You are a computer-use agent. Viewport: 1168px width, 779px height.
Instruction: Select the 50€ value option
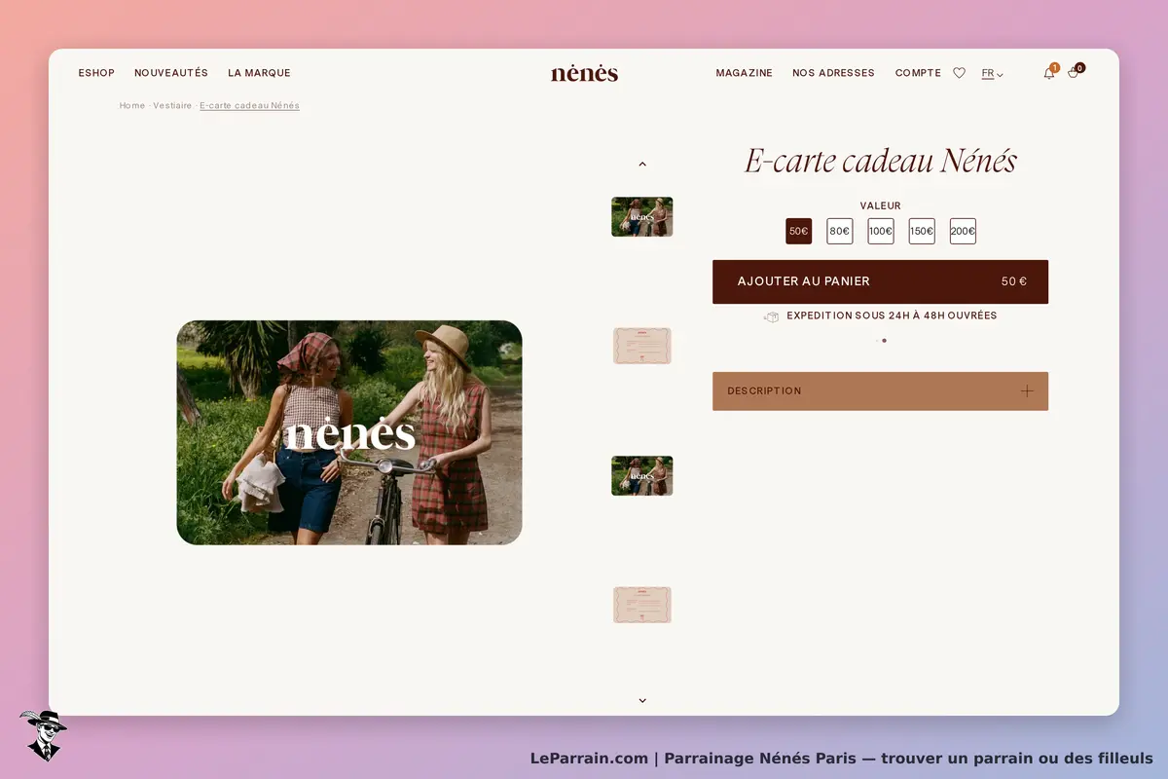click(799, 232)
